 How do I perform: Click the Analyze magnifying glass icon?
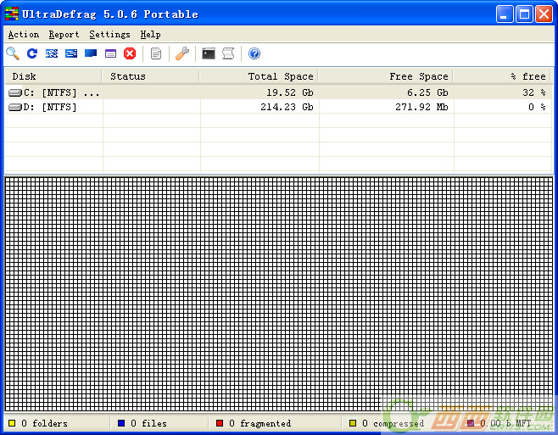pyautogui.click(x=13, y=53)
